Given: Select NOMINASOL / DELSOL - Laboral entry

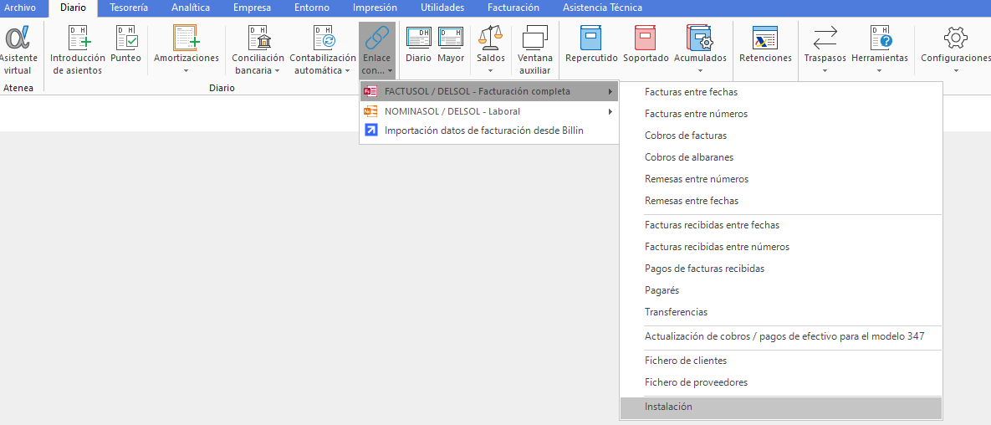Looking at the screenshot, I should 489,112.
